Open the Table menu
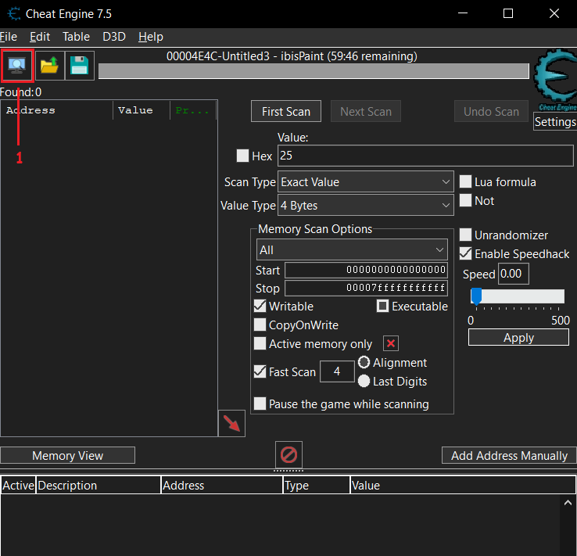The image size is (577, 556). click(x=76, y=37)
